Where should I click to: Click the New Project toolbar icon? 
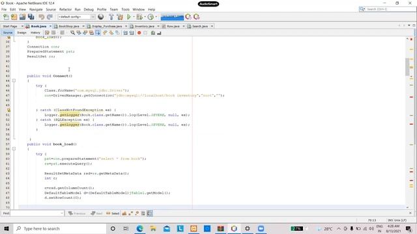pos(14,17)
